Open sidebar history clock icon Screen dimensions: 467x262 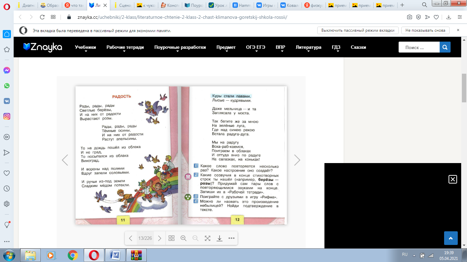(6, 188)
